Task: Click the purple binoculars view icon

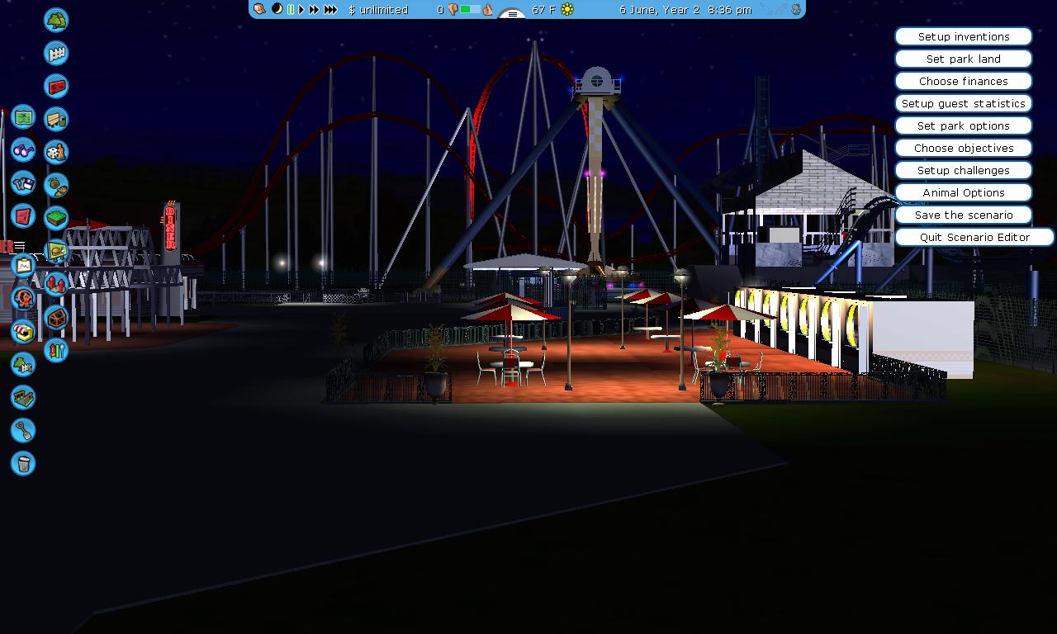Action: click(x=23, y=150)
